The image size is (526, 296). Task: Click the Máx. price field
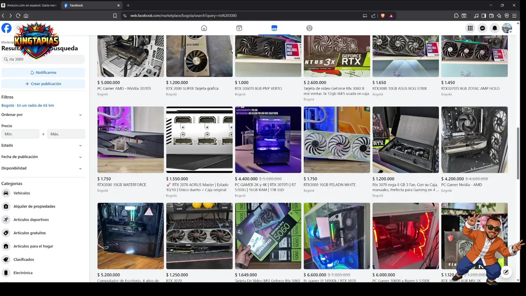click(x=66, y=134)
